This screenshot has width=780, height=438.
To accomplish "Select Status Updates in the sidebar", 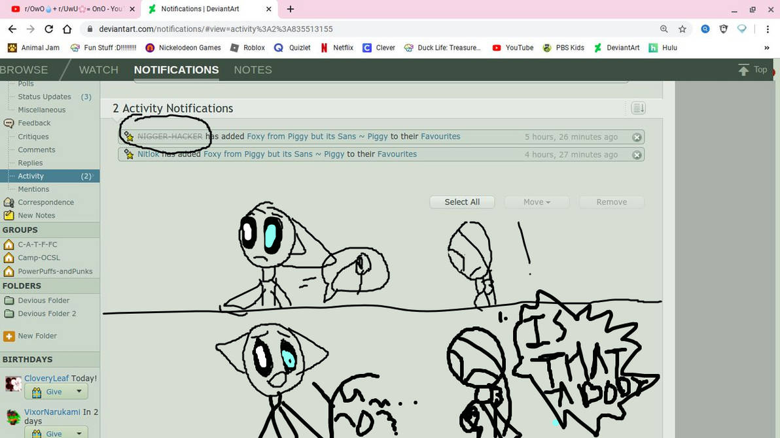I will point(44,97).
